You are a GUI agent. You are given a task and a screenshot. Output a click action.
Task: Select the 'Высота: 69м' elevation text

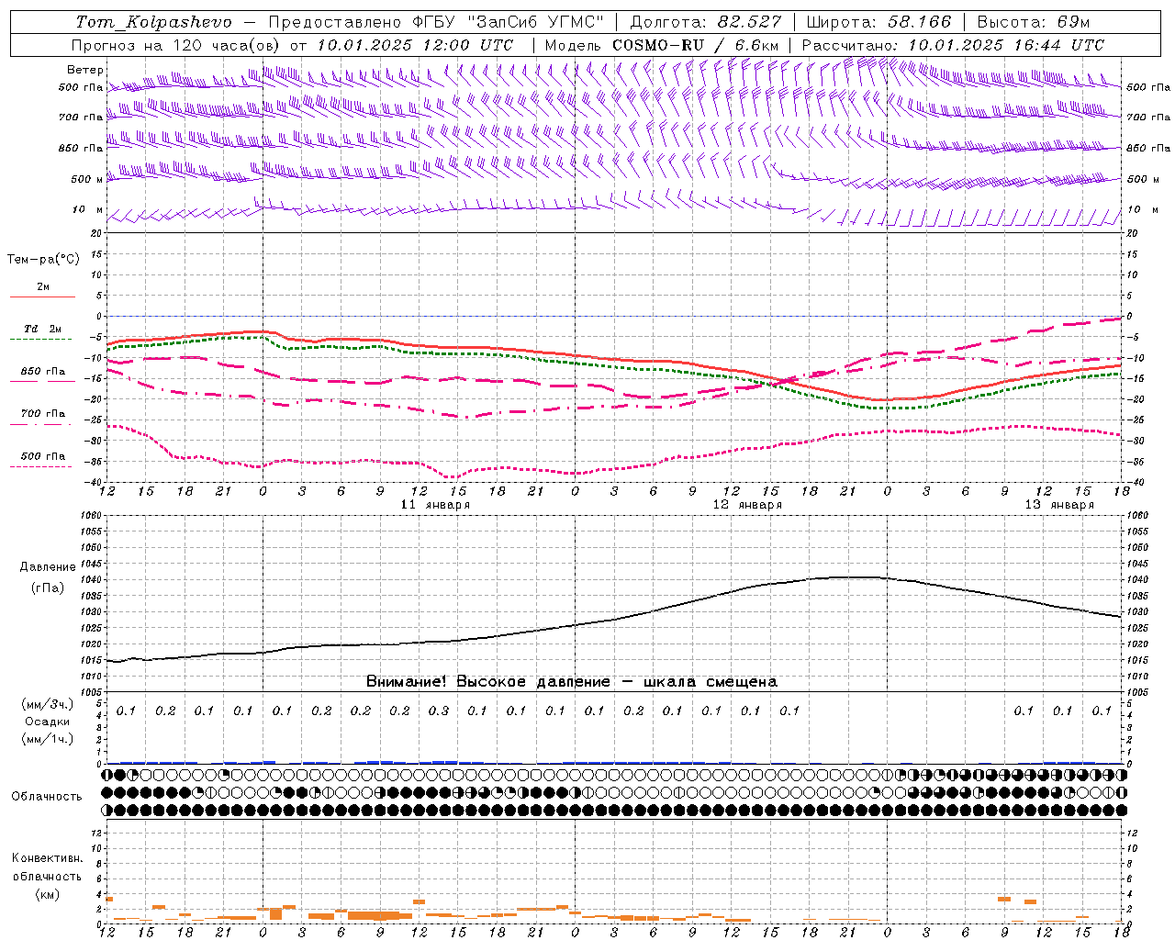(x=1034, y=22)
